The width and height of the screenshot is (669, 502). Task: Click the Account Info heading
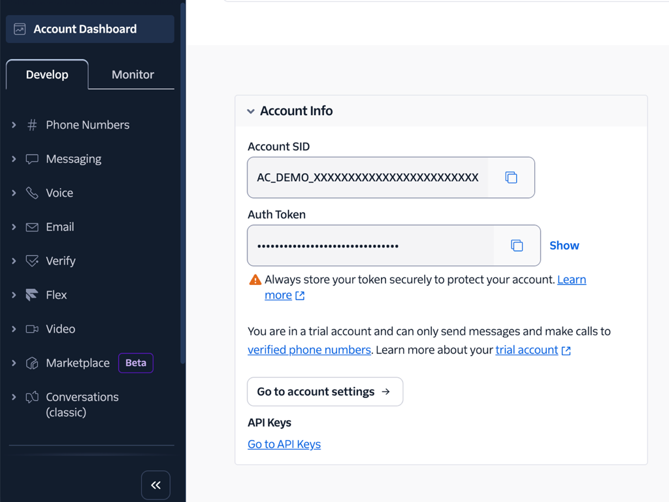(x=297, y=111)
